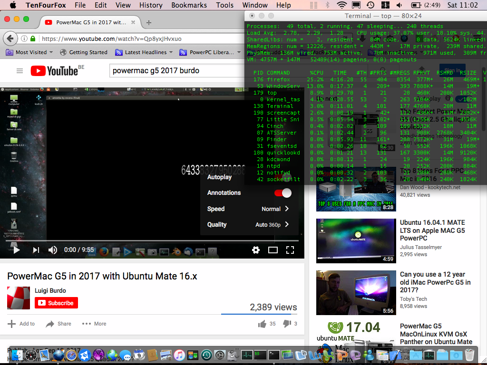The height and width of the screenshot is (365, 487).
Task: Share this video
Action: click(x=58, y=324)
